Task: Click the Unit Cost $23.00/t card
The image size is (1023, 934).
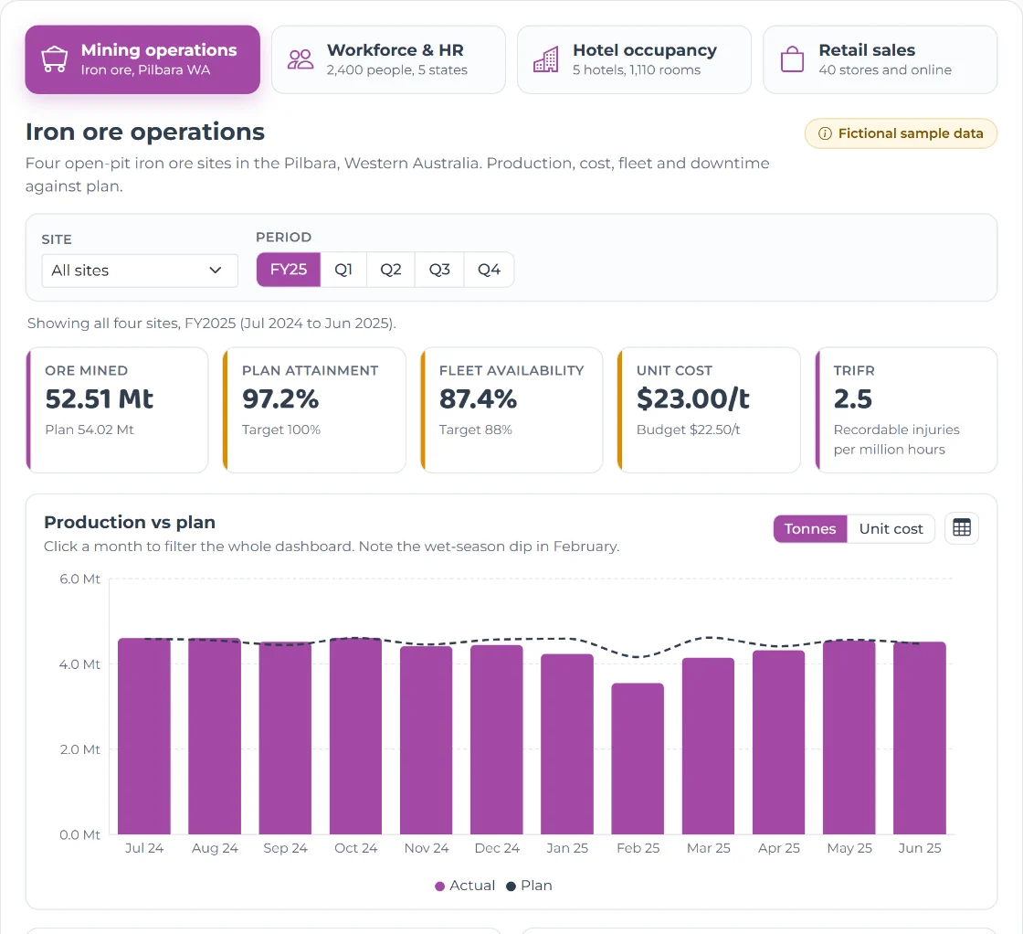Action: coord(709,410)
